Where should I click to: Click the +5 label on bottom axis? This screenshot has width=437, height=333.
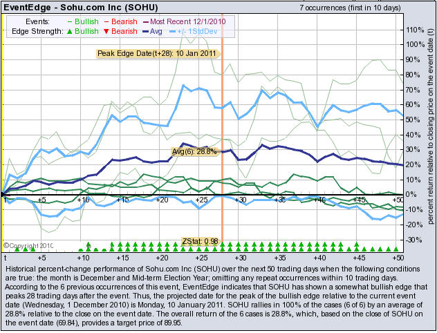pos(41,258)
